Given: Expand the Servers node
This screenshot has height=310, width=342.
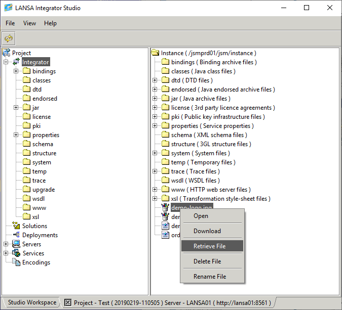Looking at the screenshot, I should point(6,244).
